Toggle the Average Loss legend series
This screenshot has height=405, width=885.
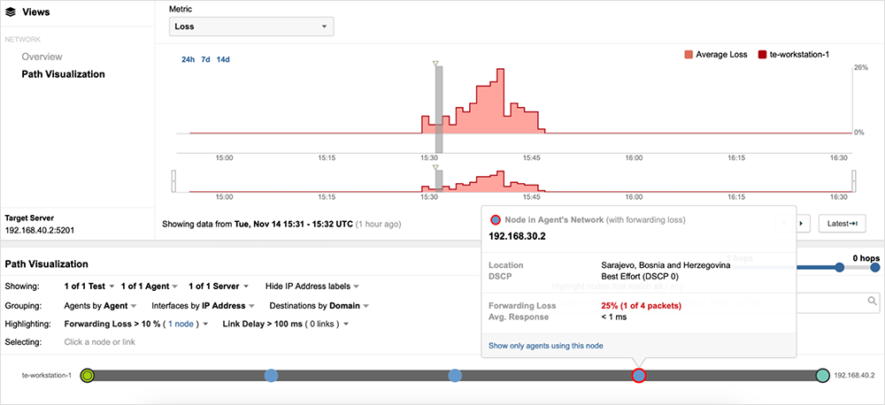point(716,55)
